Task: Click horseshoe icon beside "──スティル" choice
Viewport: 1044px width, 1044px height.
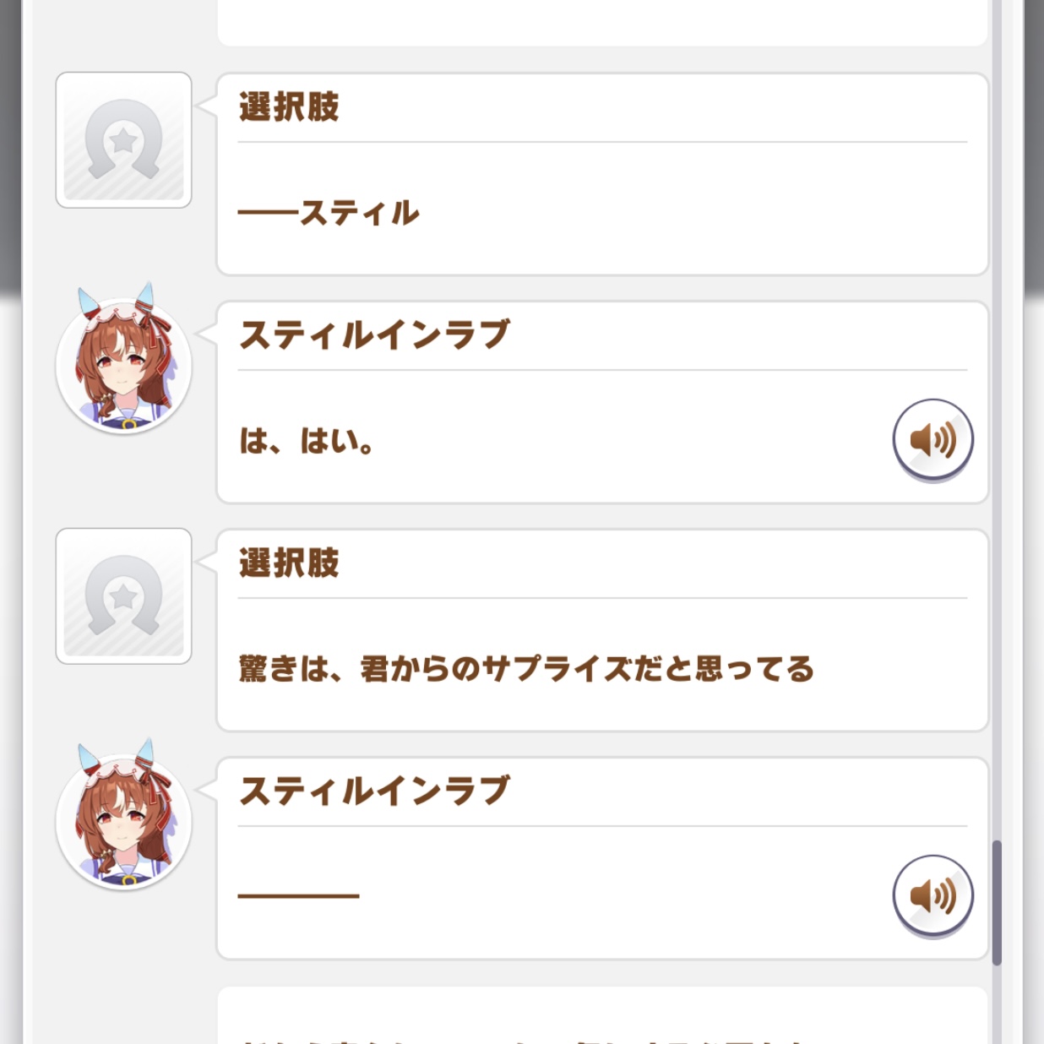Action: (x=123, y=140)
